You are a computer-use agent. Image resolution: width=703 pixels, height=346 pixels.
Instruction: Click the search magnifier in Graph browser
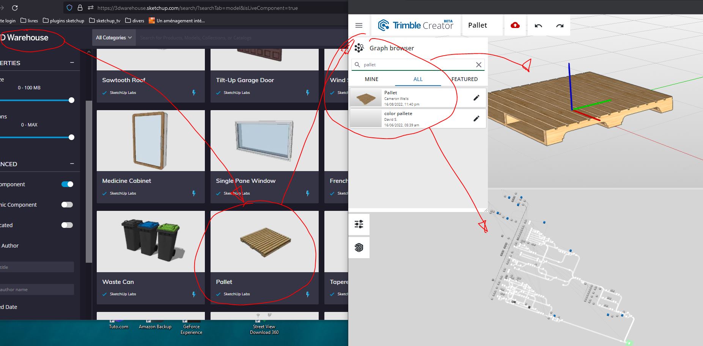(x=357, y=65)
